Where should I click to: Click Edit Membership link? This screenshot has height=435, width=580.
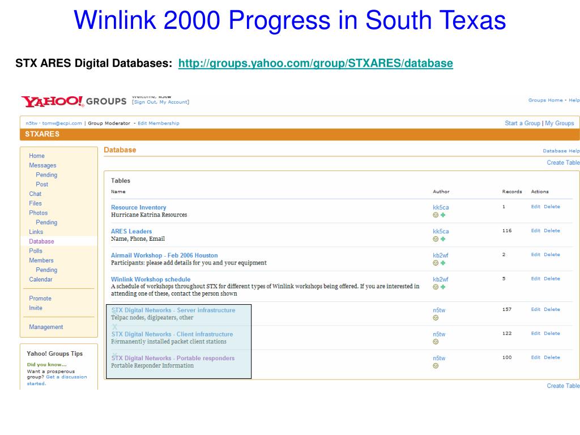159,123
